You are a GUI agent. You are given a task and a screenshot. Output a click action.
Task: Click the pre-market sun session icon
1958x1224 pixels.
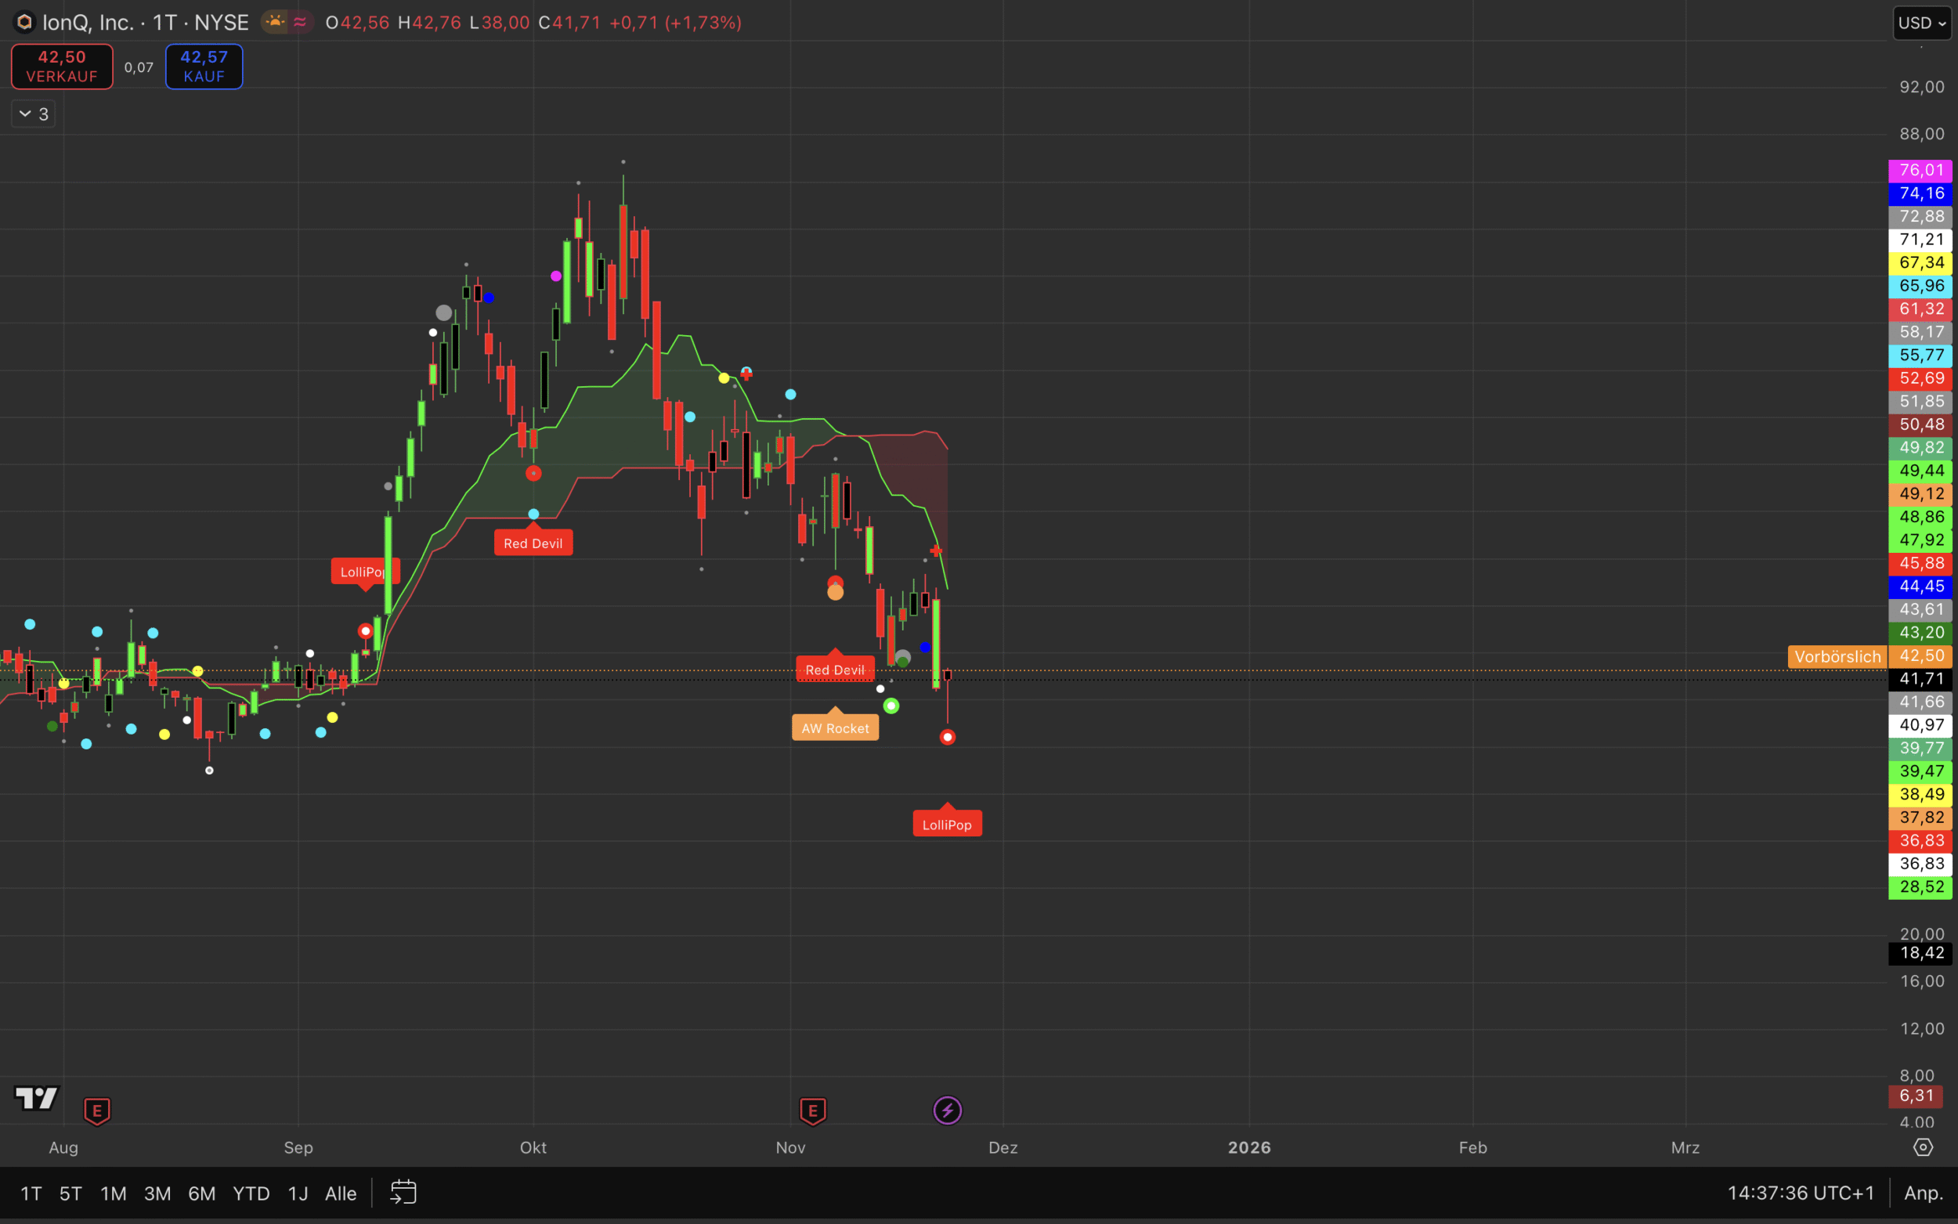coord(275,22)
